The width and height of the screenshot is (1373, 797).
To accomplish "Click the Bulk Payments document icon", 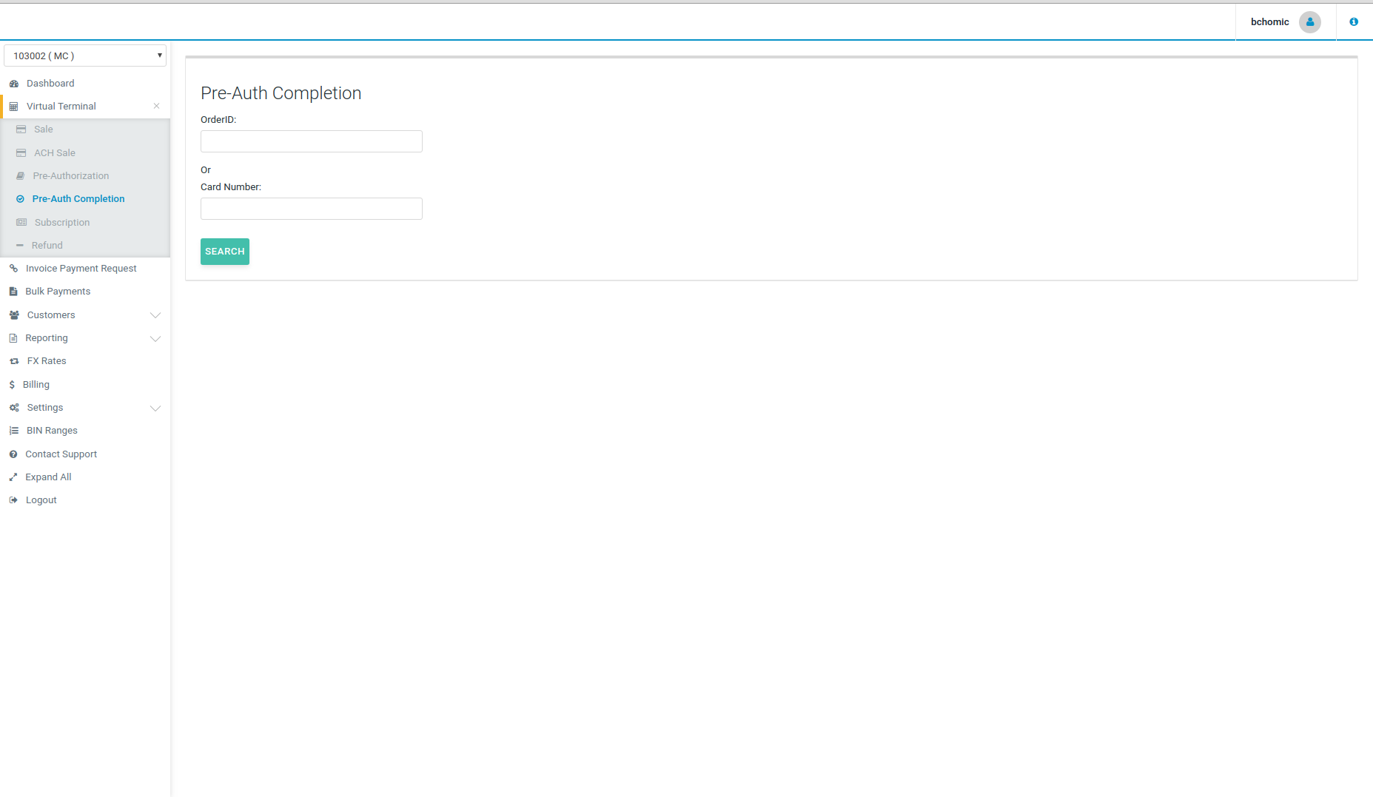I will [x=13, y=292].
